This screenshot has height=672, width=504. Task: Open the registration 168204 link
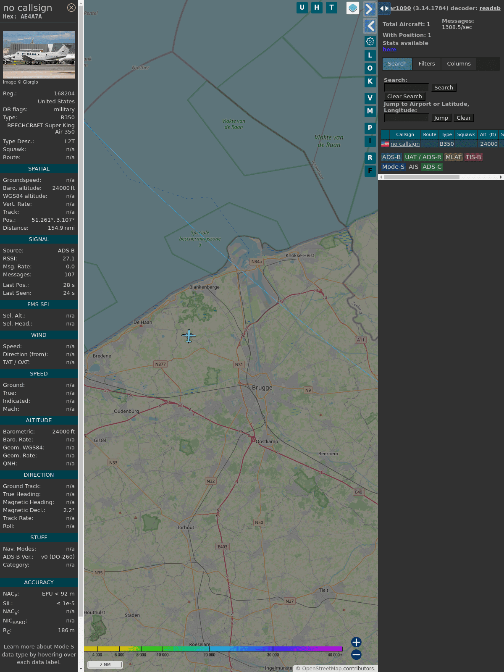tap(64, 94)
